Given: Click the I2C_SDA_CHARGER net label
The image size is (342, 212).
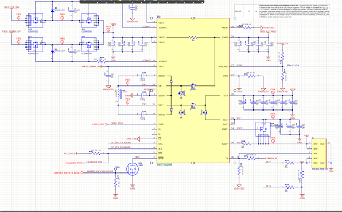Looking at the screenshot, I should point(121,142).
